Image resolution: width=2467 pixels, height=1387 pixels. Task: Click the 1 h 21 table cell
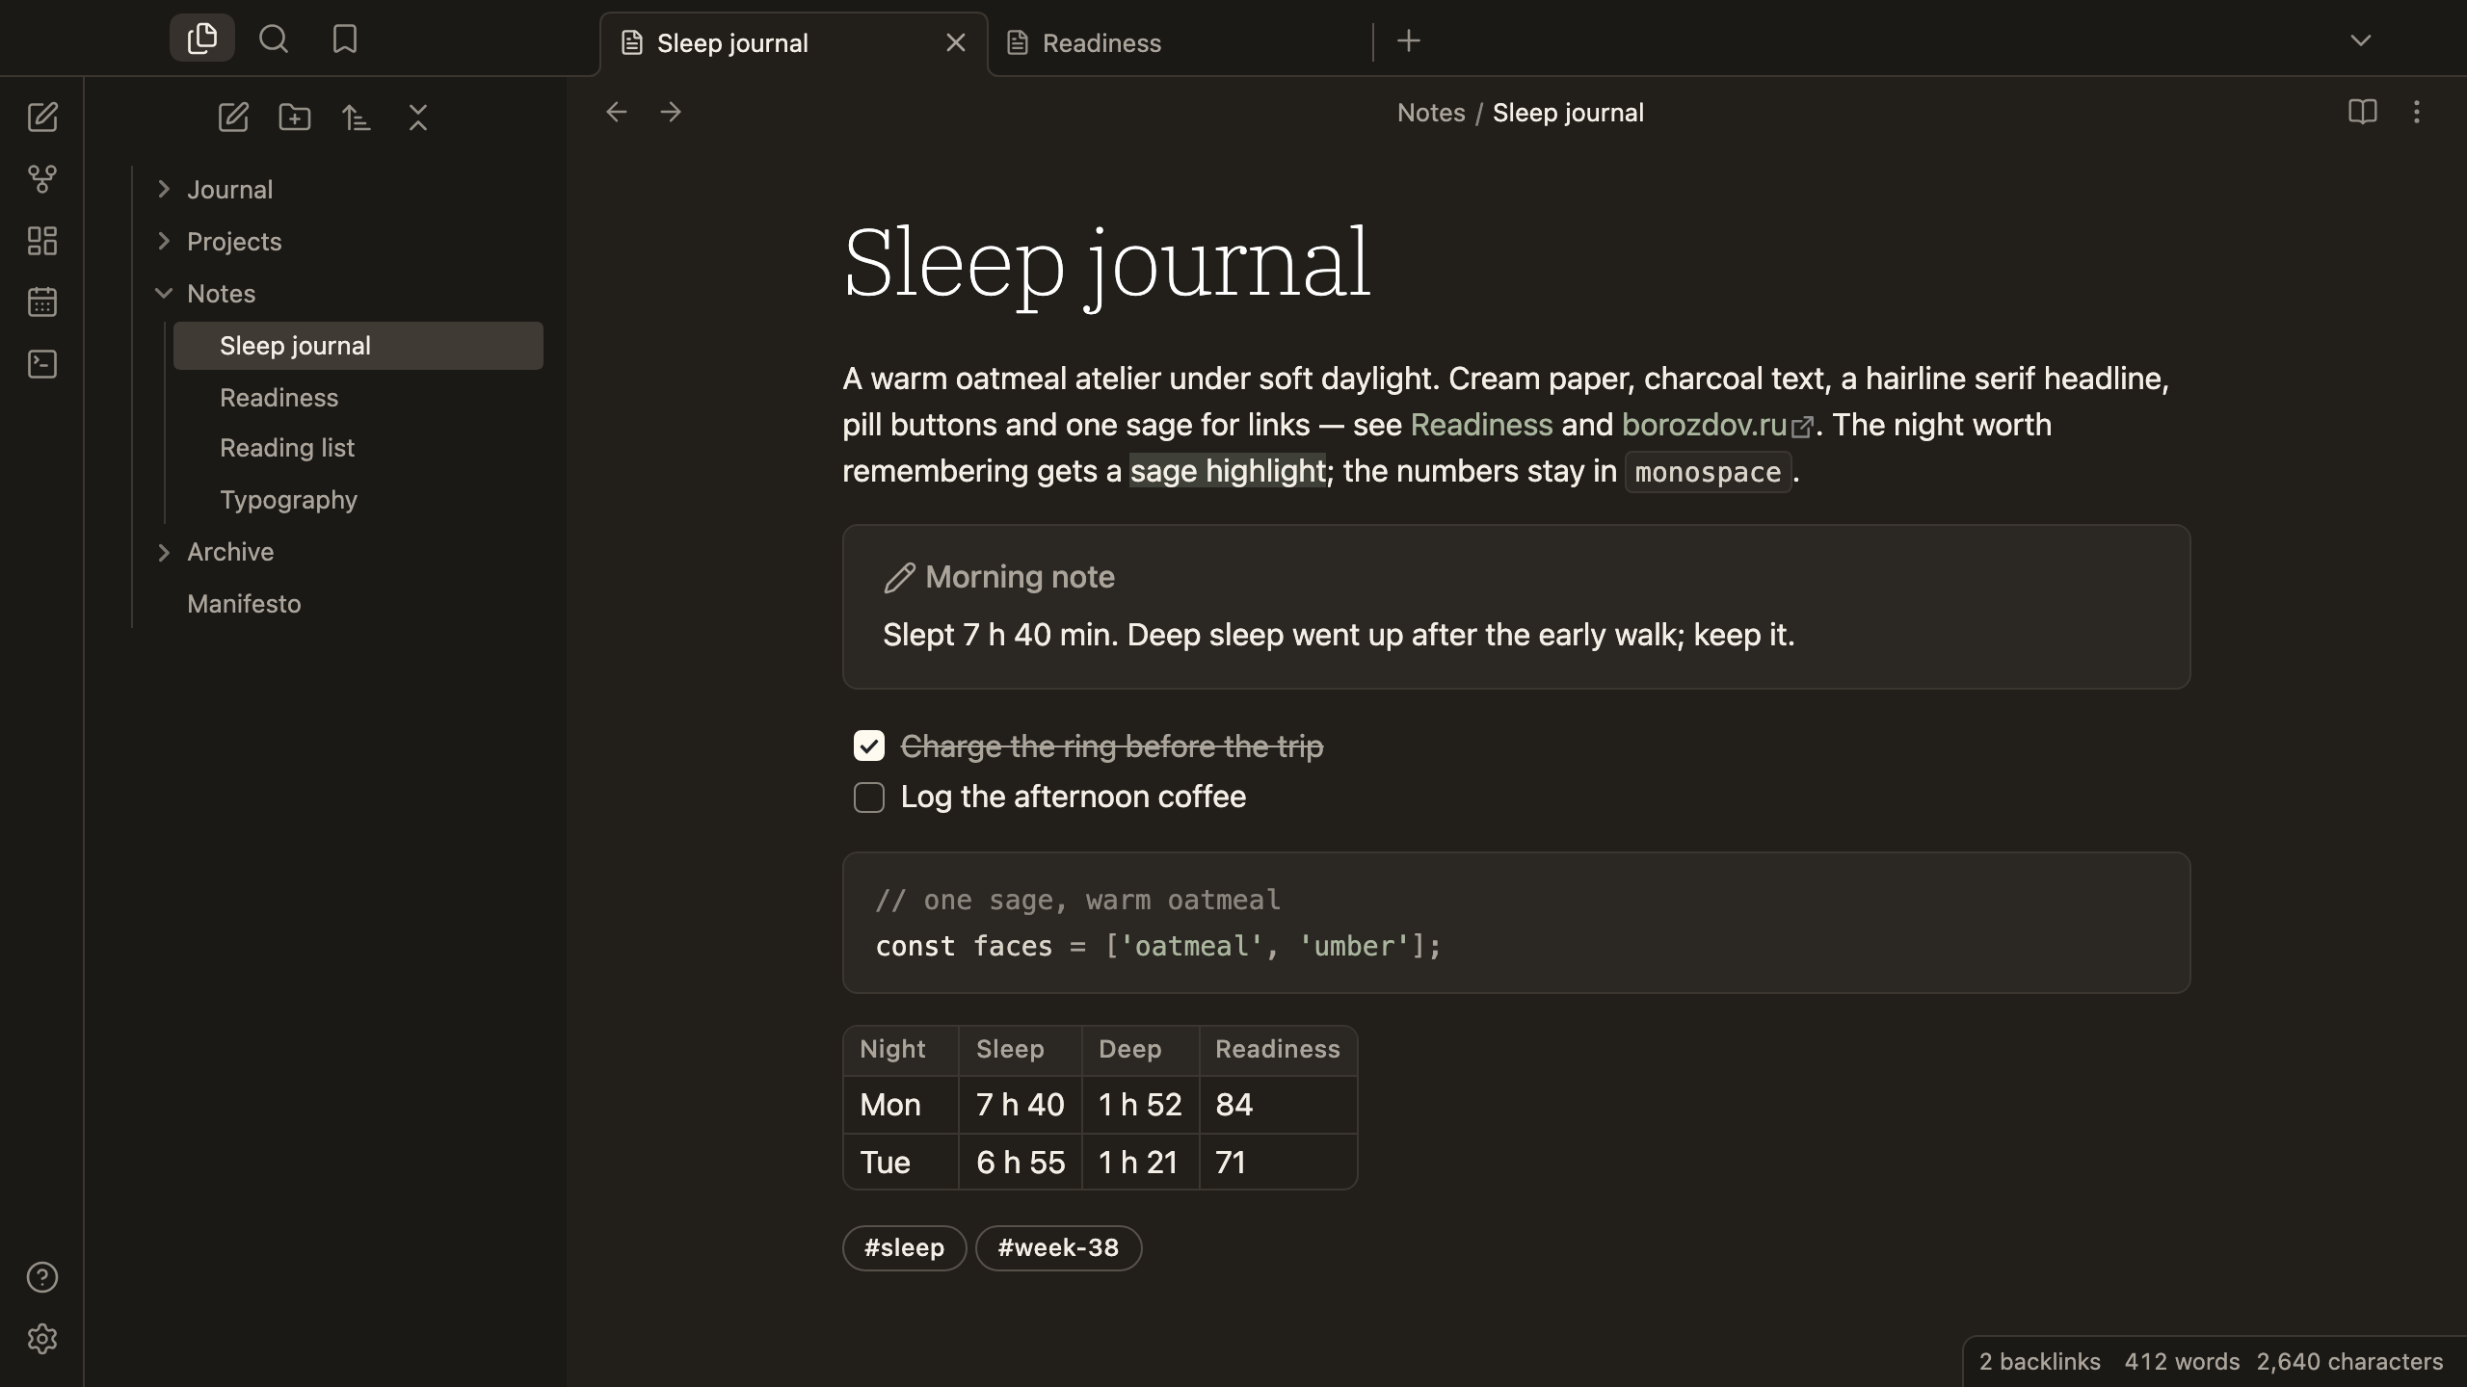coord(1141,1163)
